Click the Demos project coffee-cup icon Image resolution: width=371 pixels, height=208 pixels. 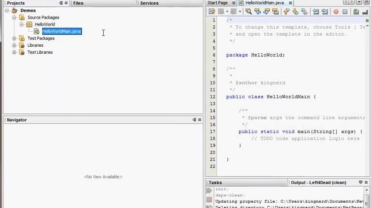coord(14,10)
